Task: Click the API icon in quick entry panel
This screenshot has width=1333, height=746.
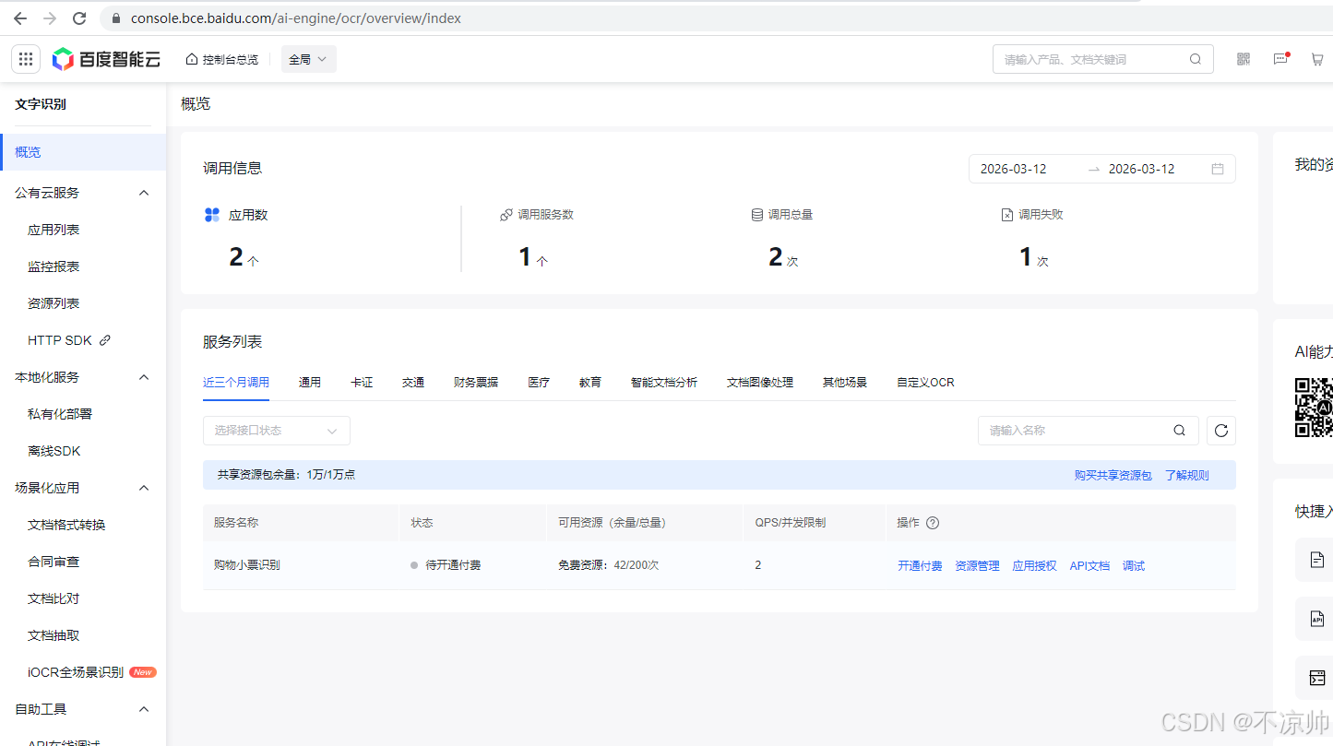Action: tap(1316, 619)
